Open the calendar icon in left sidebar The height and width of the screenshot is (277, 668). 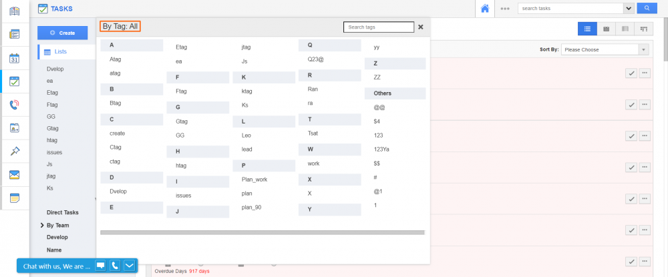14,58
